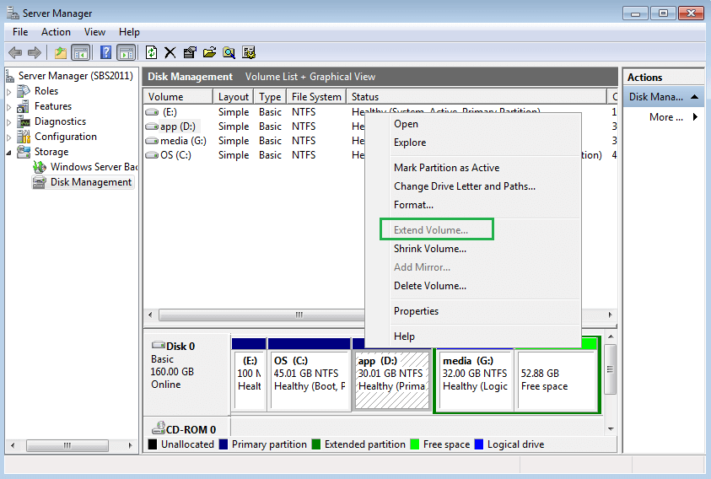Click the open folder toolbar icon

[x=209, y=52]
